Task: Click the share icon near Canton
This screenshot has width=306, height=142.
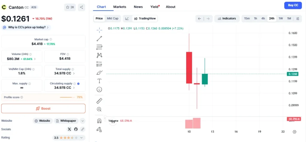Action: pos(82,7)
